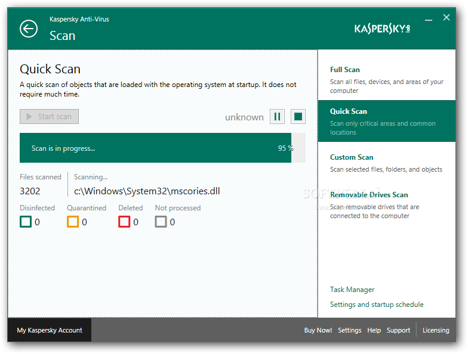Click the 'Scanning...' label
Image resolution: width=468 pixels, height=354 pixels.
(91, 177)
